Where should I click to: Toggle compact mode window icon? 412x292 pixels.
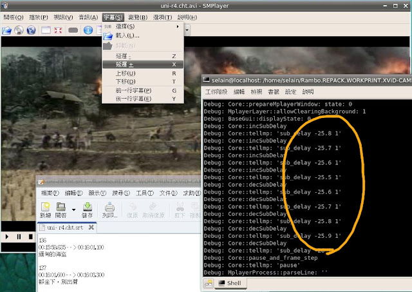pos(46,30)
